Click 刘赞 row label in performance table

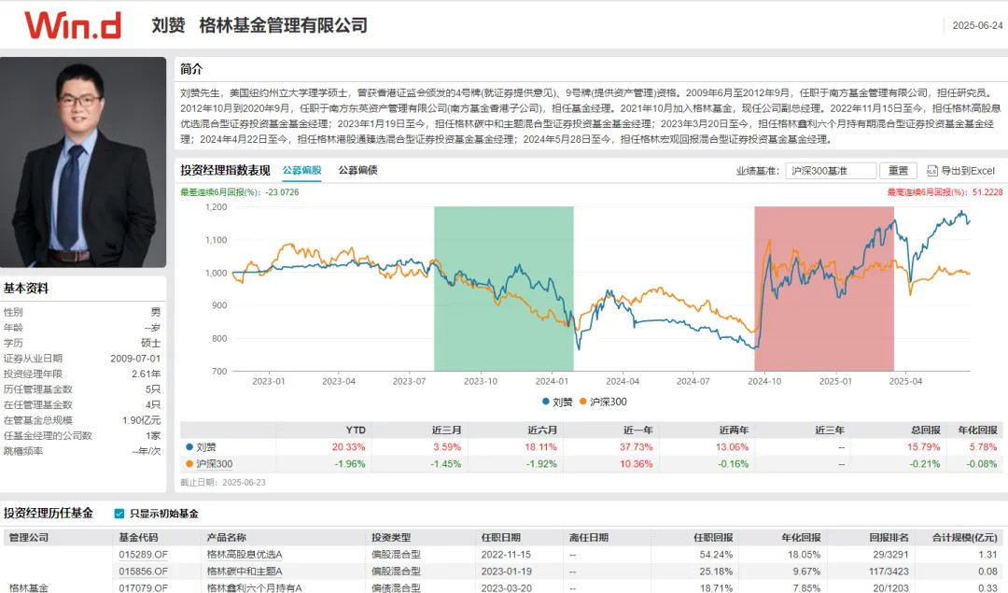(205, 447)
